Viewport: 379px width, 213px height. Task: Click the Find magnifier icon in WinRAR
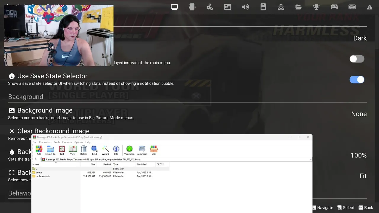(x=94, y=150)
